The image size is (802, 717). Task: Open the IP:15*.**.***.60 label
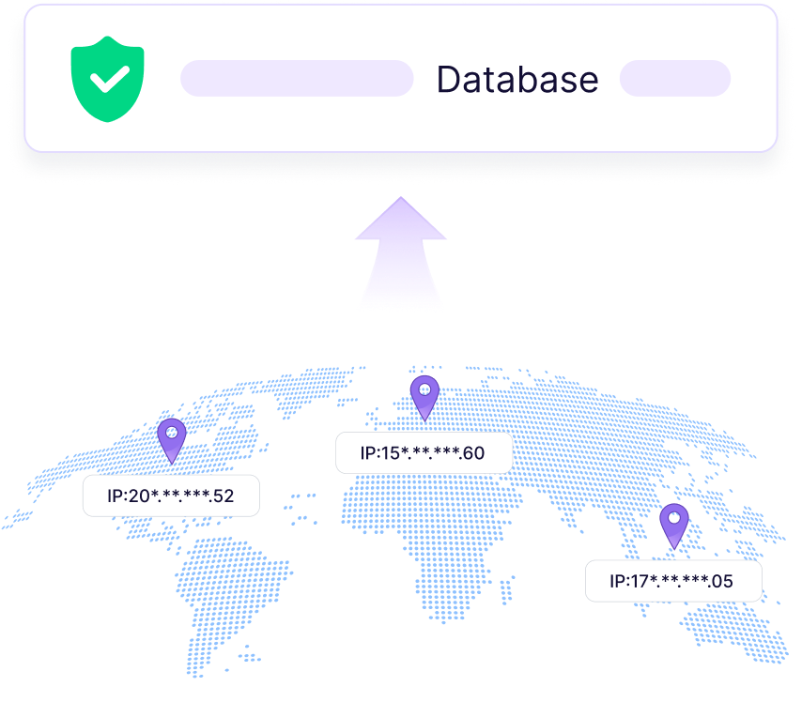[x=424, y=452]
